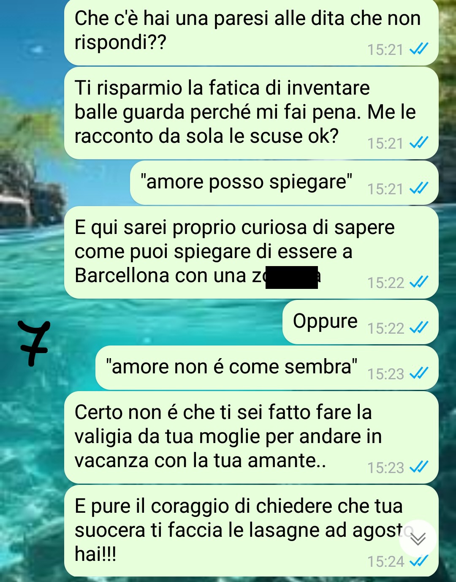Click the 15:22 timestamp beside "Oppure"

pyautogui.click(x=385, y=328)
